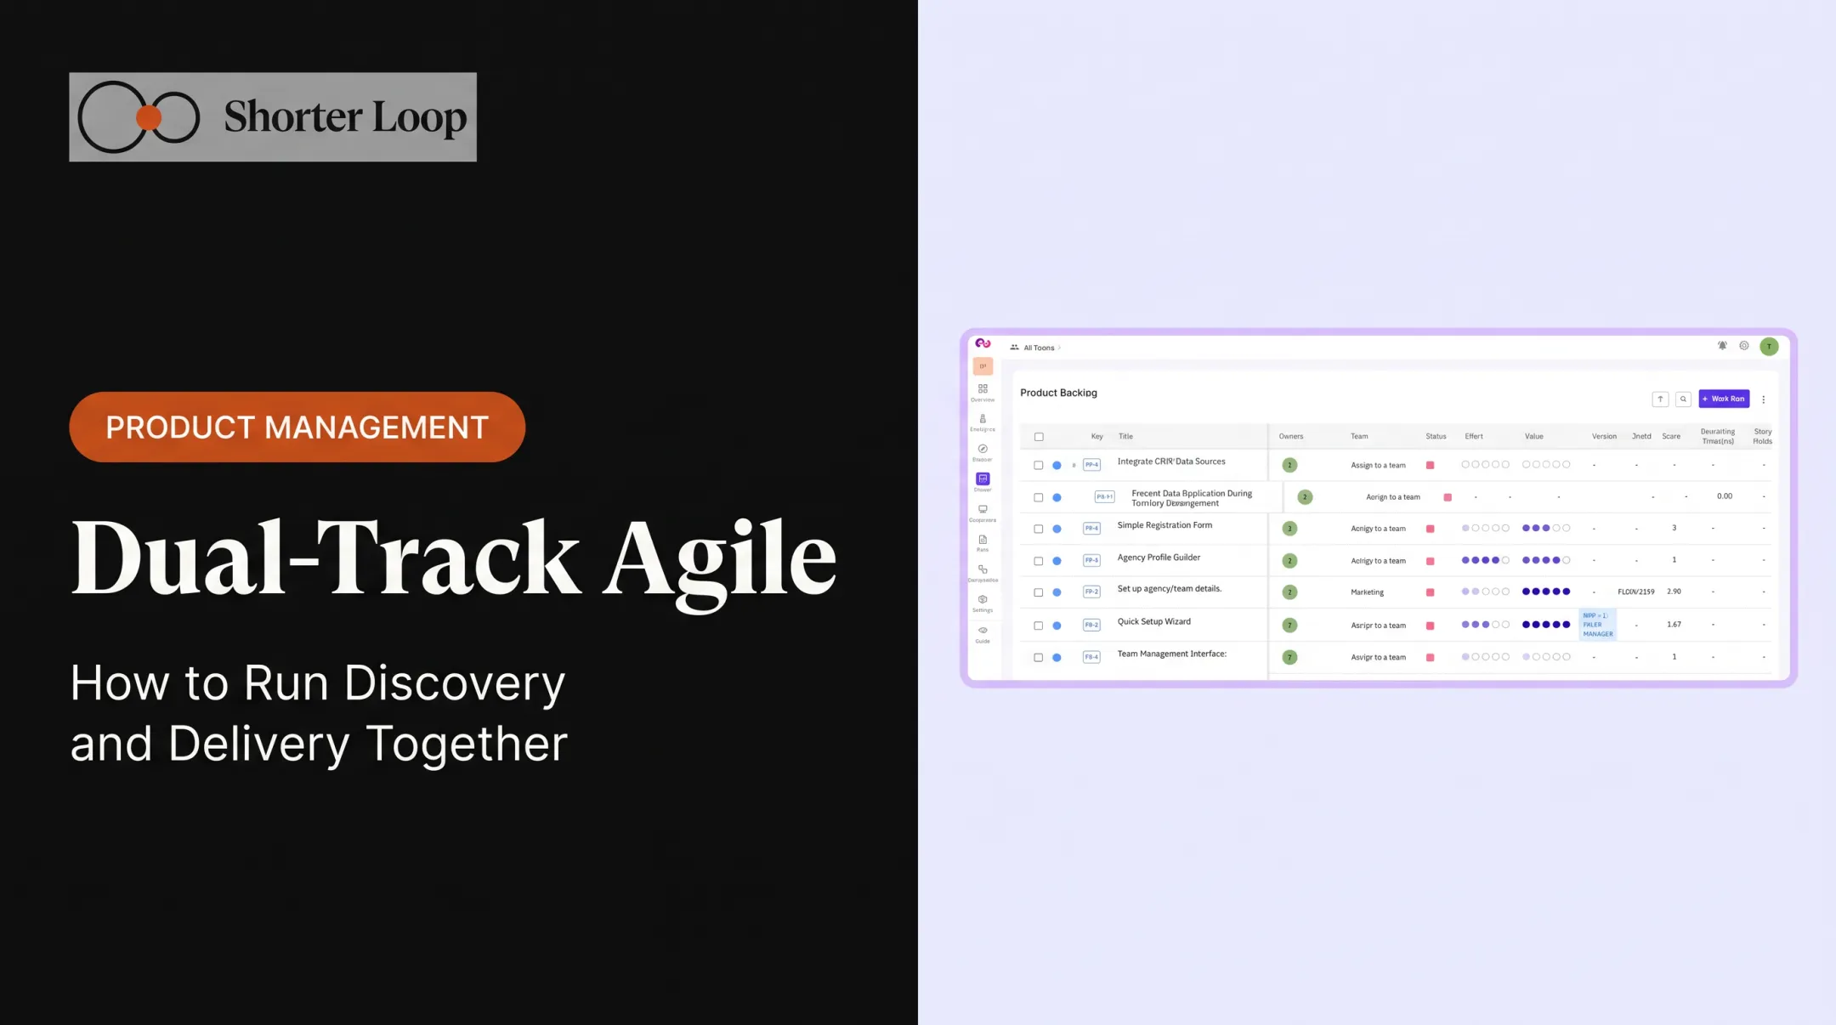Image resolution: width=1836 pixels, height=1025 pixels.
Task: Click owner avatar for Integrate CRM Data Sources
Action: [1289, 466]
